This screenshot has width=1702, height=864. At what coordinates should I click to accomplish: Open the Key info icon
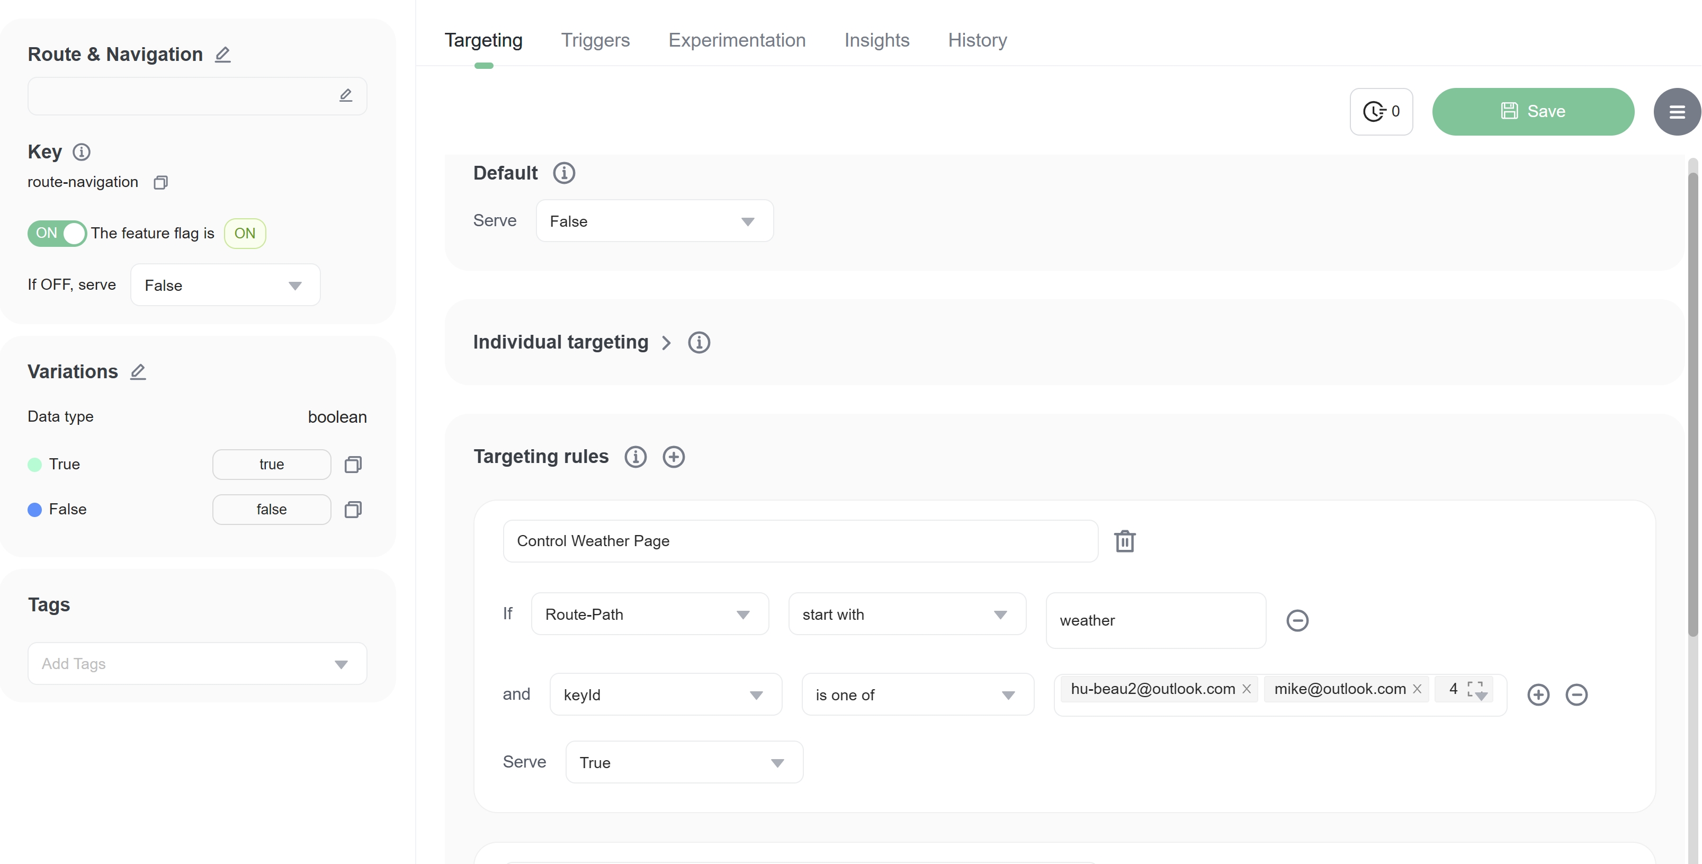point(81,152)
